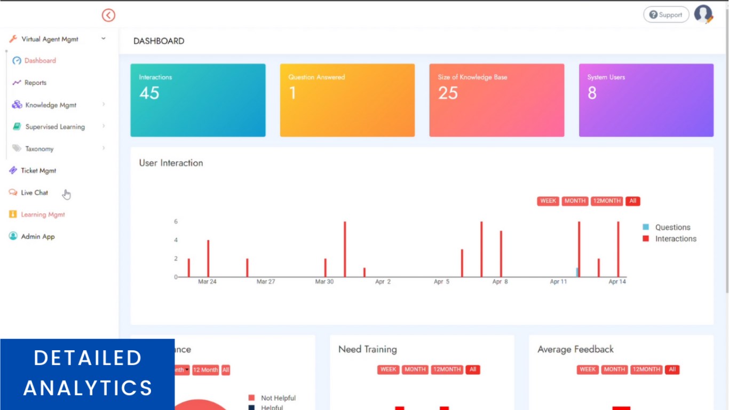Click the question mark in Support
Screen dimensions: 729x410
point(653,15)
